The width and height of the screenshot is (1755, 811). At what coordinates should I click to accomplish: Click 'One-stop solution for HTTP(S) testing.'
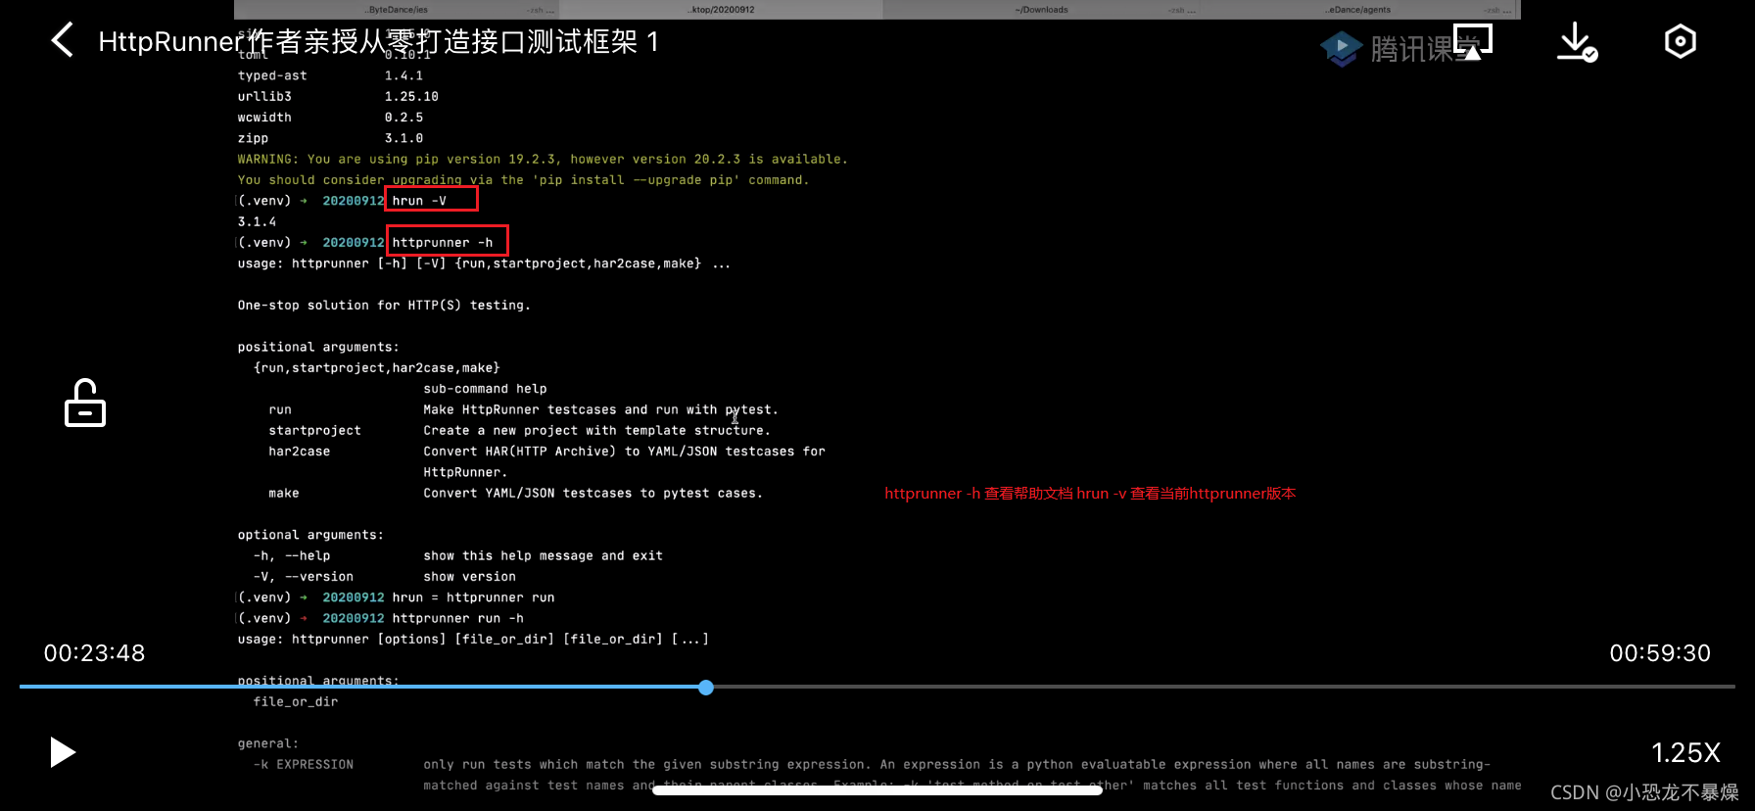384,306
